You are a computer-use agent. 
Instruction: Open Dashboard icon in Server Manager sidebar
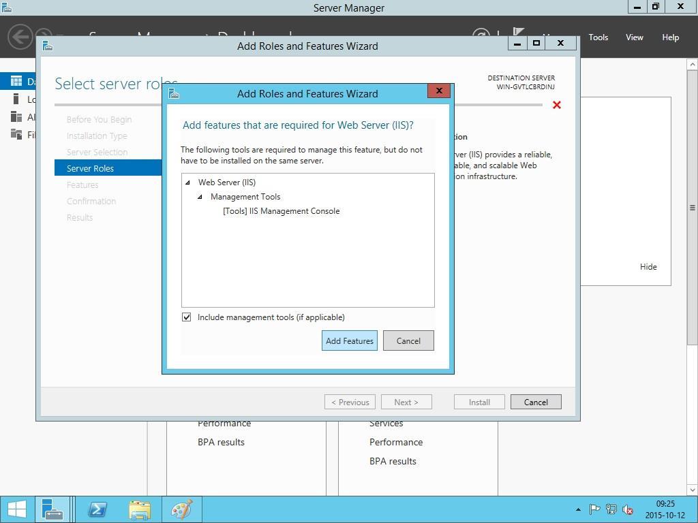point(16,81)
